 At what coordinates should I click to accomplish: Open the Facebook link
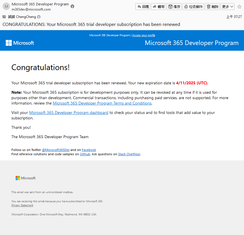click(89, 150)
